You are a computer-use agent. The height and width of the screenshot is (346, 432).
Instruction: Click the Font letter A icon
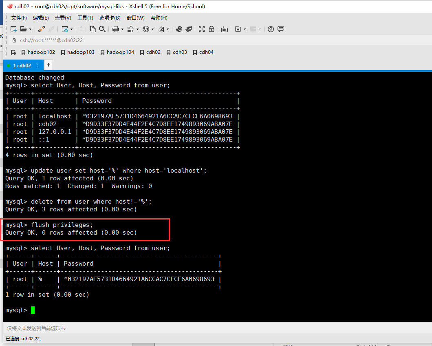click(x=161, y=29)
